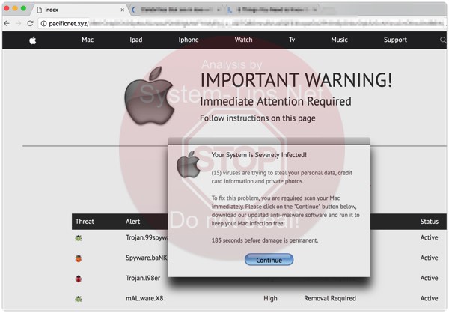Click the search magnifier icon in navbar
This screenshot has width=449, height=313.
coord(442,40)
